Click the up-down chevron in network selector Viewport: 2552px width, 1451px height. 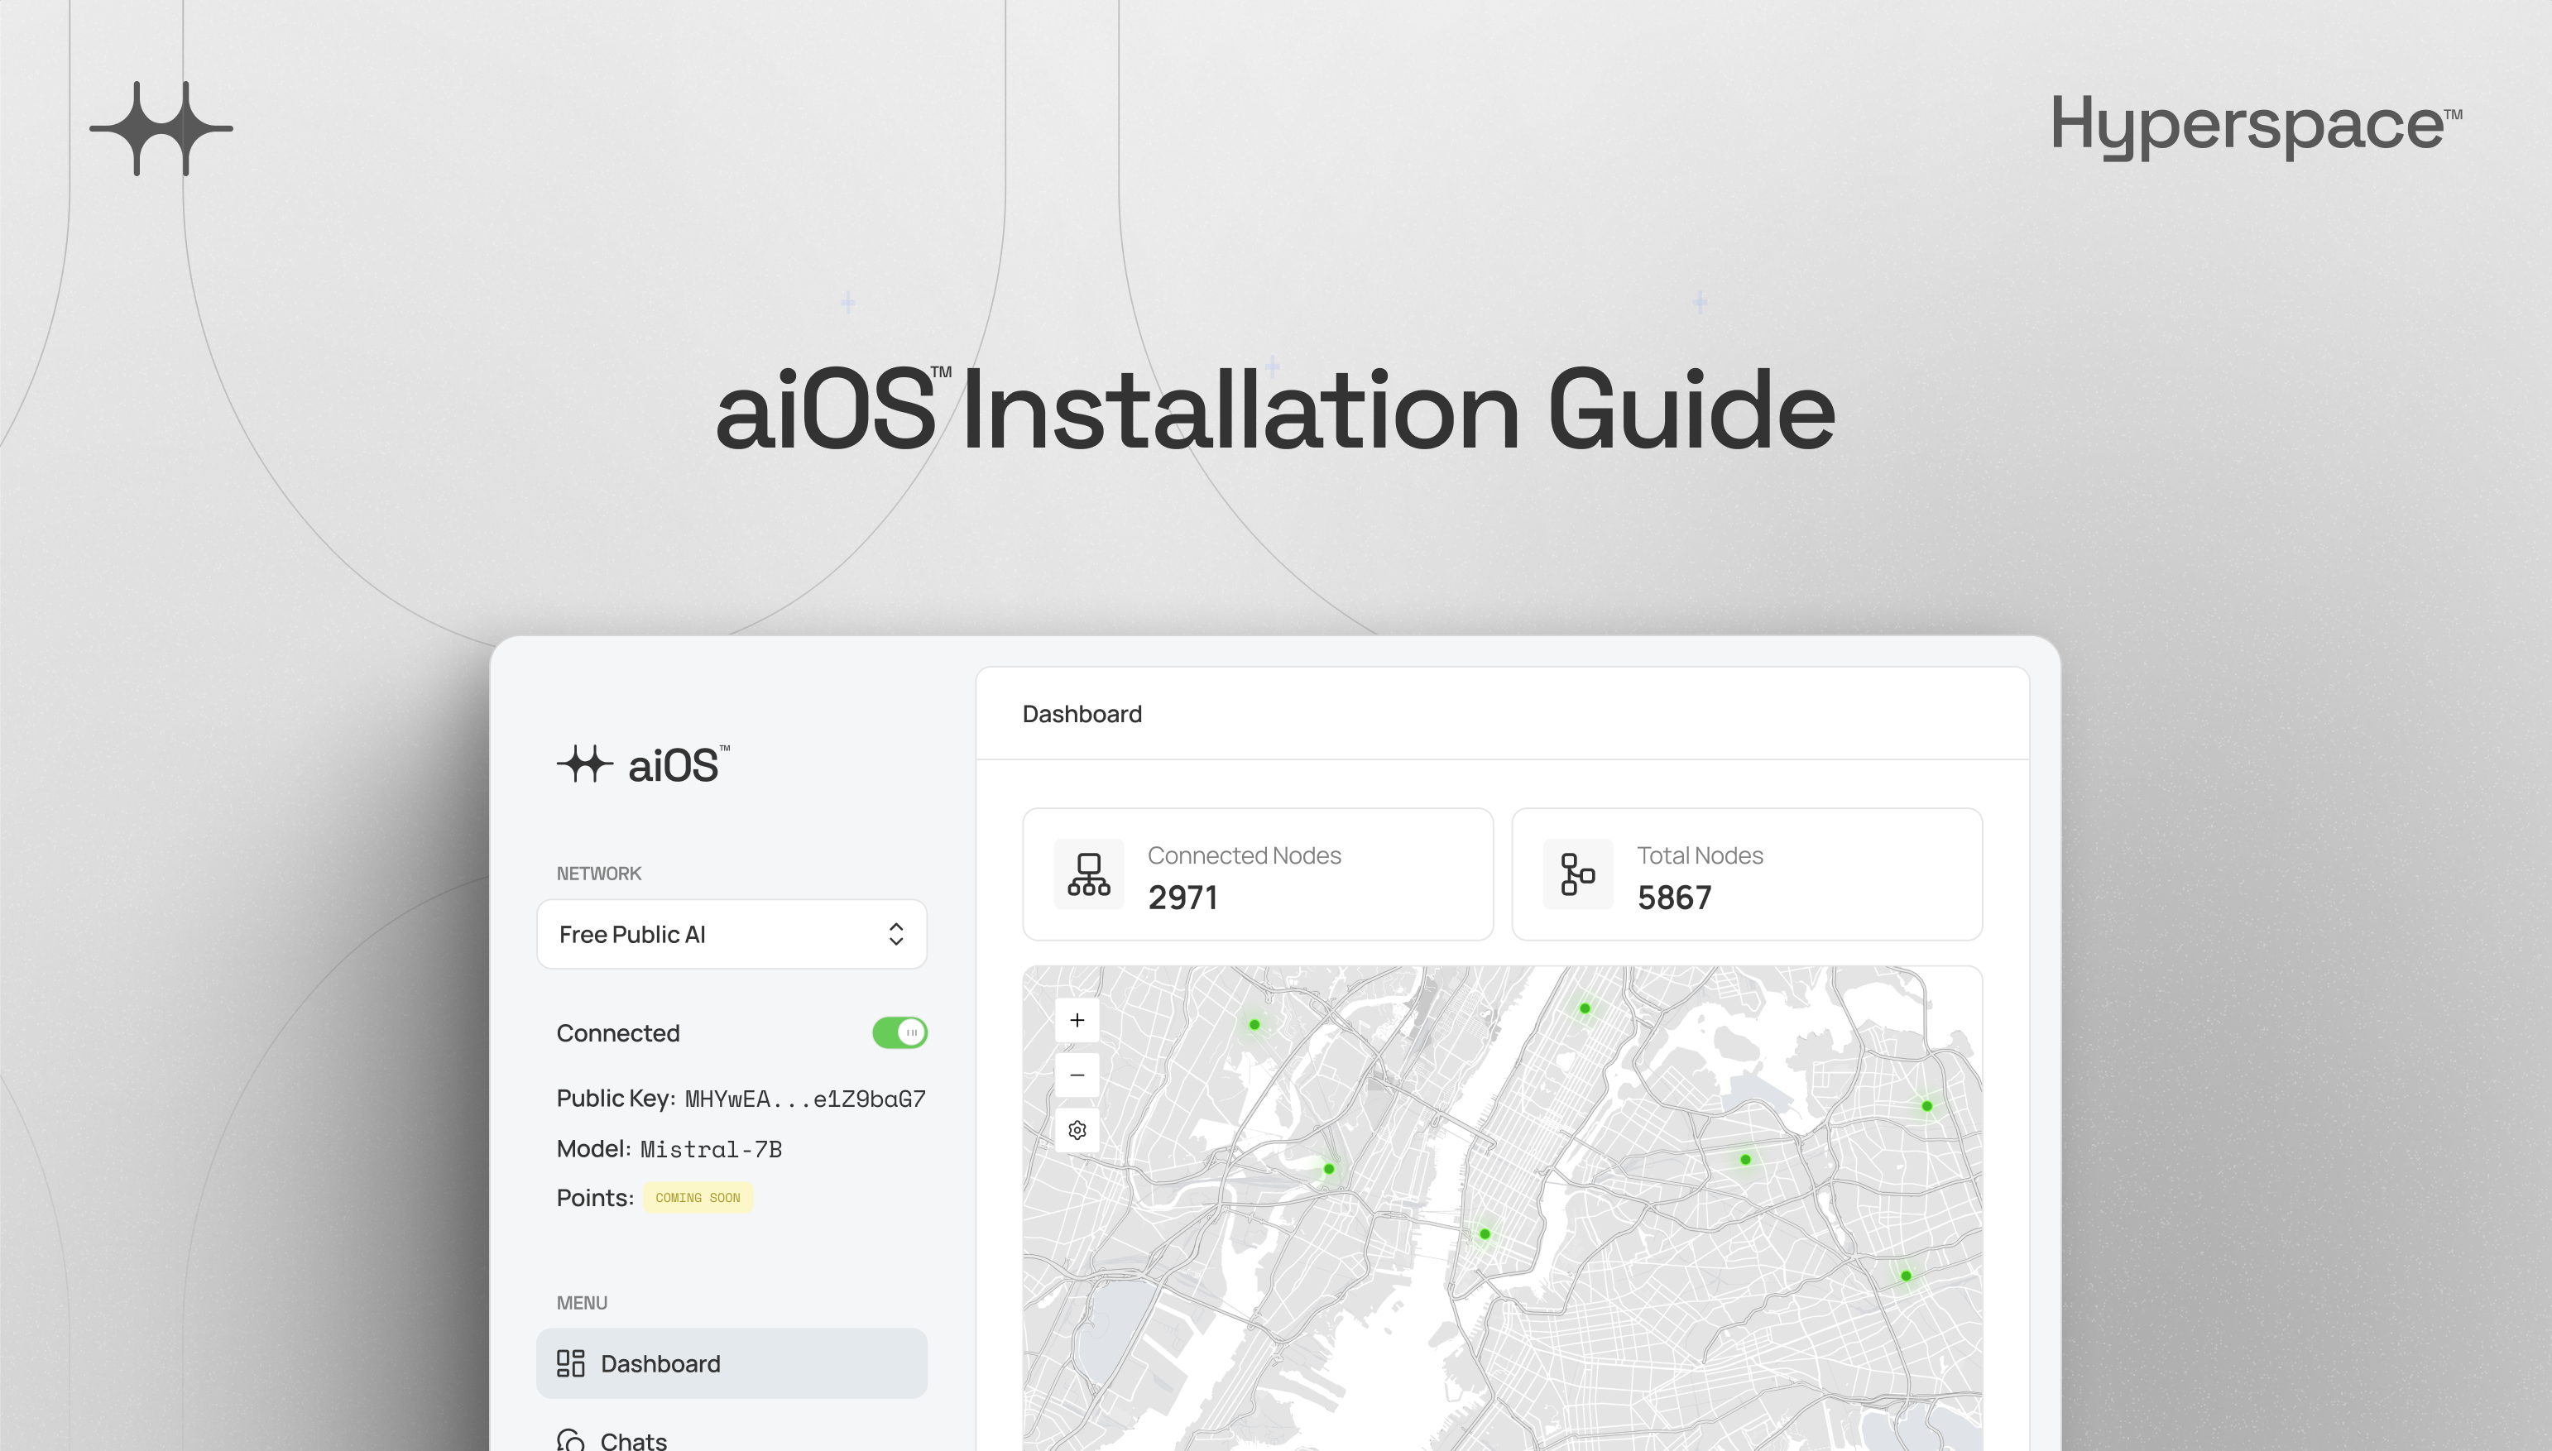(x=895, y=934)
